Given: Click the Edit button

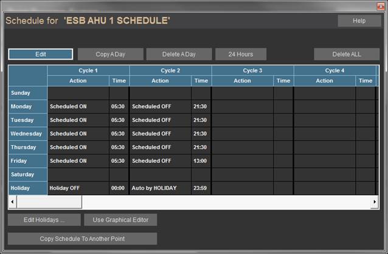Looking at the screenshot, I should pos(41,54).
